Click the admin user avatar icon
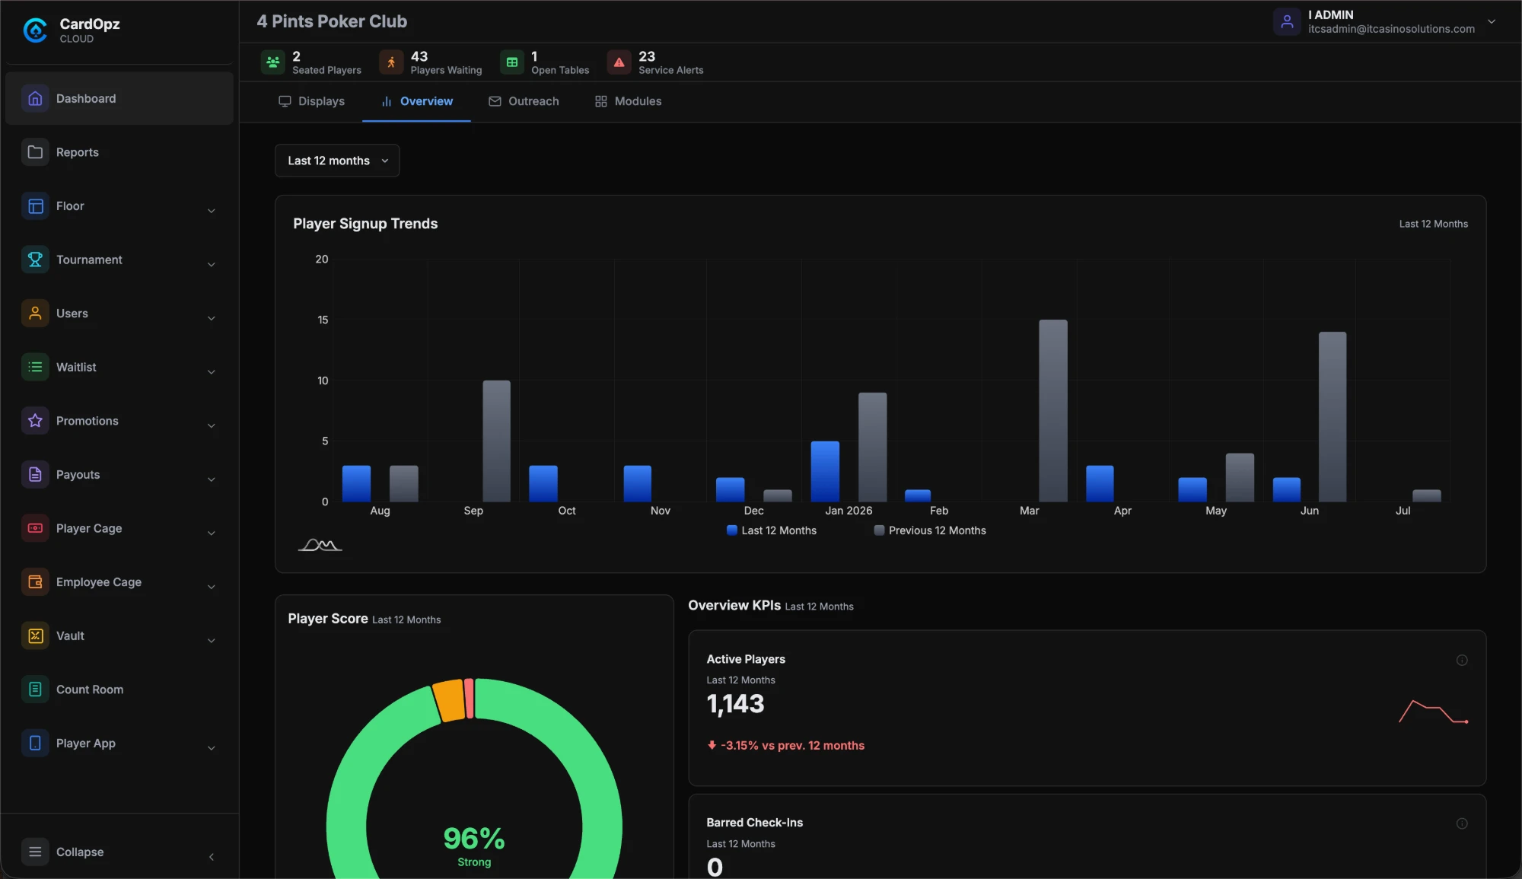The image size is (1522, 879). point(1287,21)
